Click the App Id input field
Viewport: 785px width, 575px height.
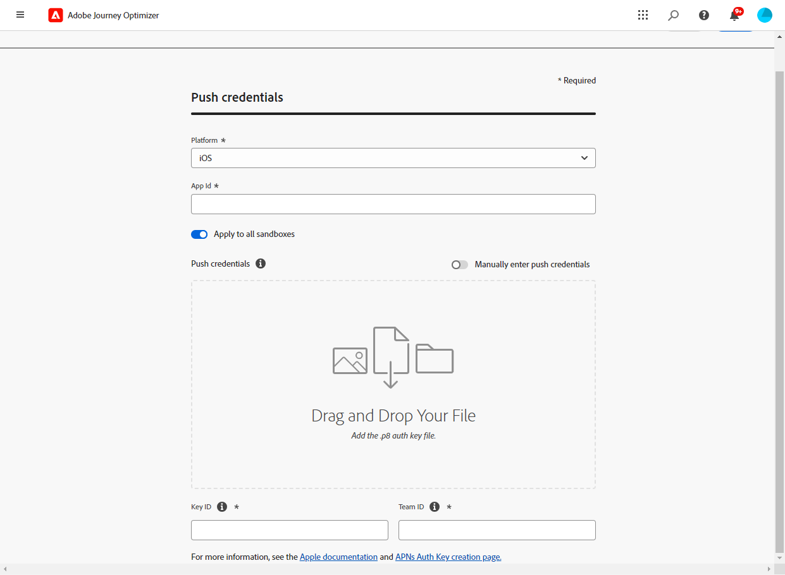pos(393,204)
